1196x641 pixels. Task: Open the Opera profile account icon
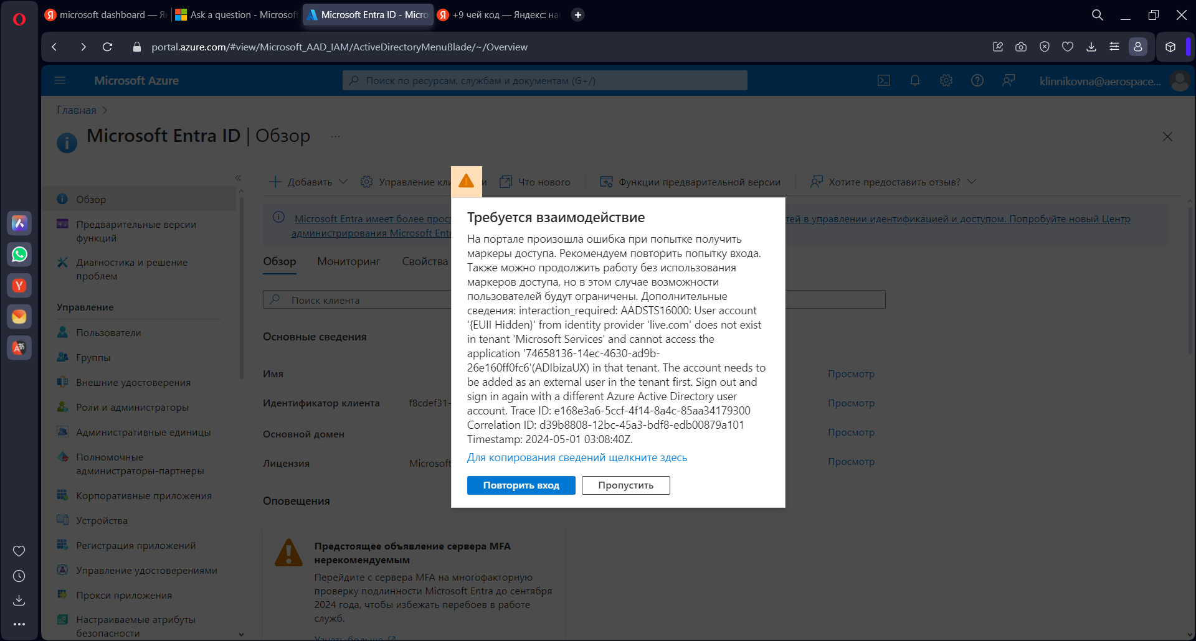[x=1138, y=47]
